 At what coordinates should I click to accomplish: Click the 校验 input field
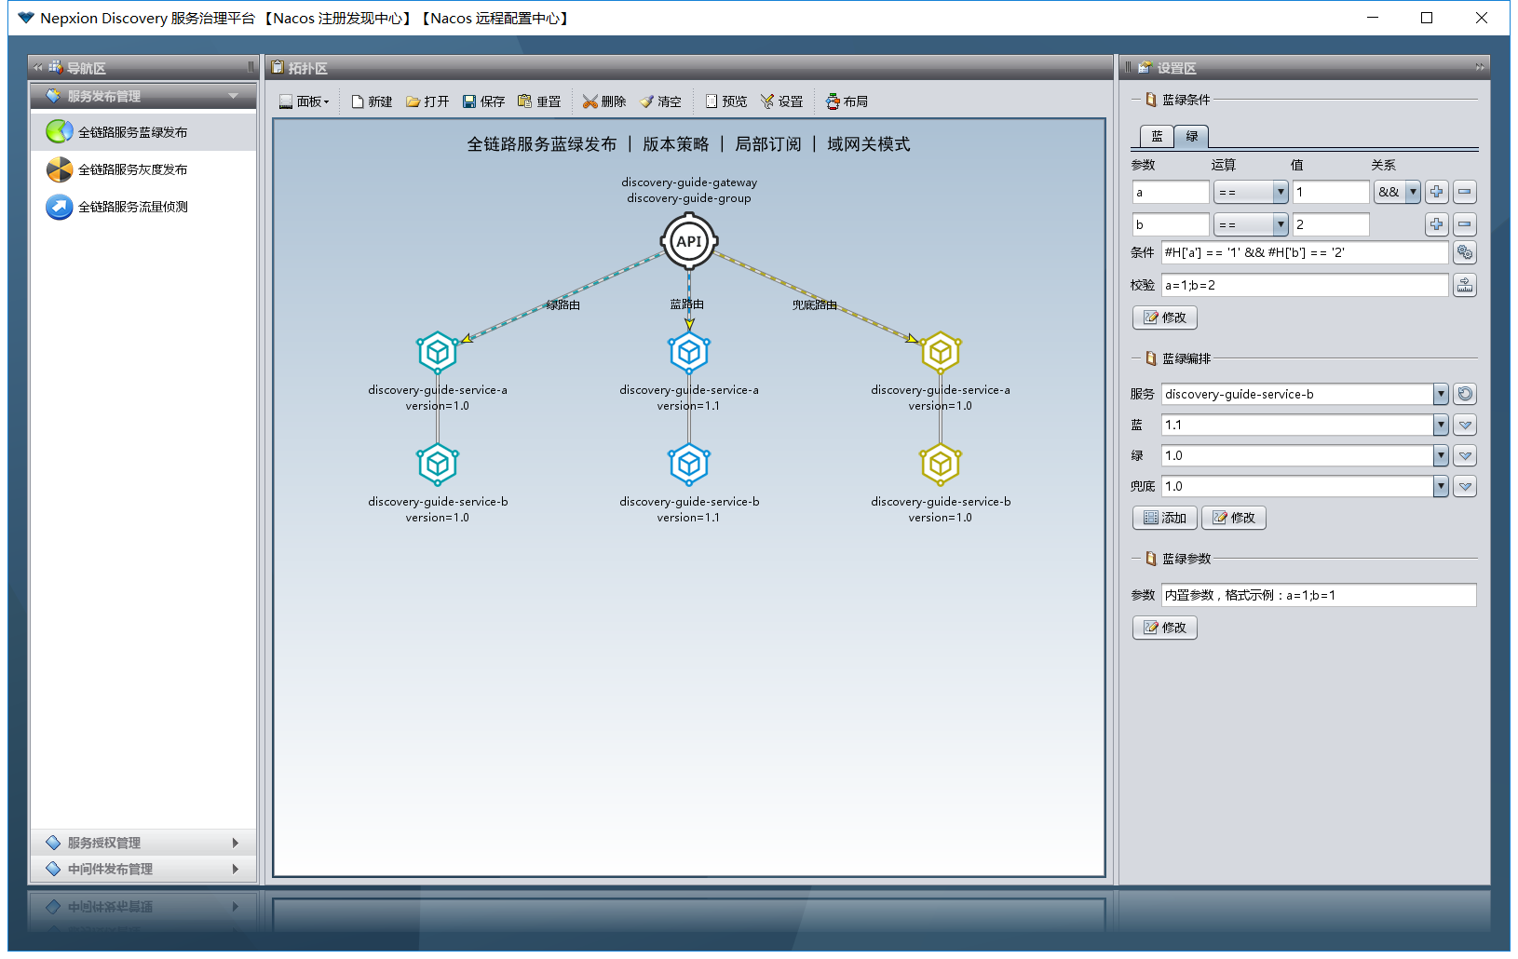coord(1304,285)
